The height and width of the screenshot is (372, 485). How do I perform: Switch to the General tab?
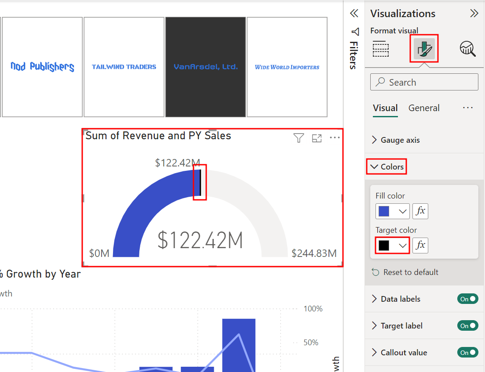tap(424, 108)
